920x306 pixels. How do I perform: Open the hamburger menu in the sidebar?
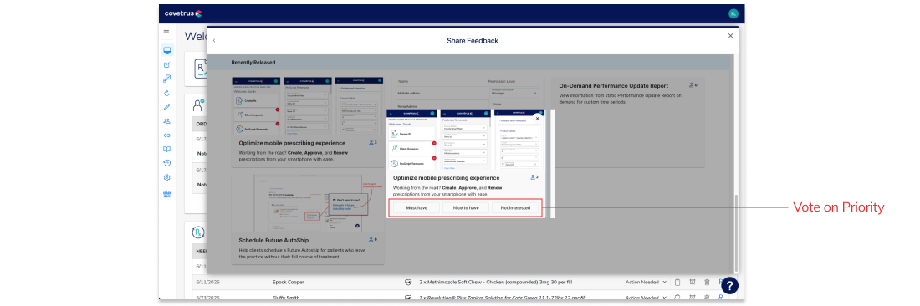(166, 32)
